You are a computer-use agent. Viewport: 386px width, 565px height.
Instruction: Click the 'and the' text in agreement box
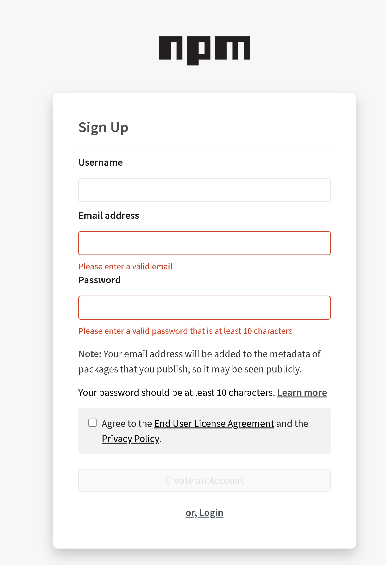[292, 423]
